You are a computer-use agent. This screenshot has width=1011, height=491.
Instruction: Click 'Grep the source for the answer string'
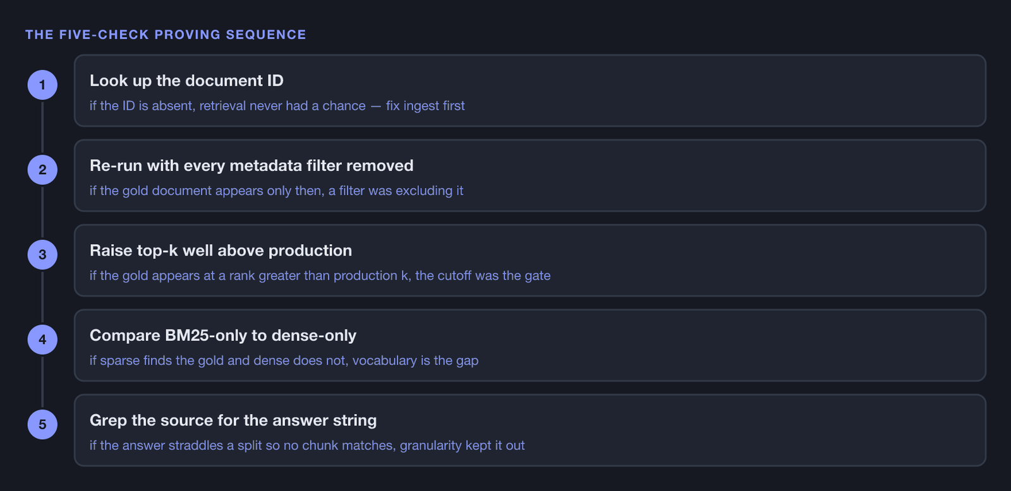coord(233,420)
